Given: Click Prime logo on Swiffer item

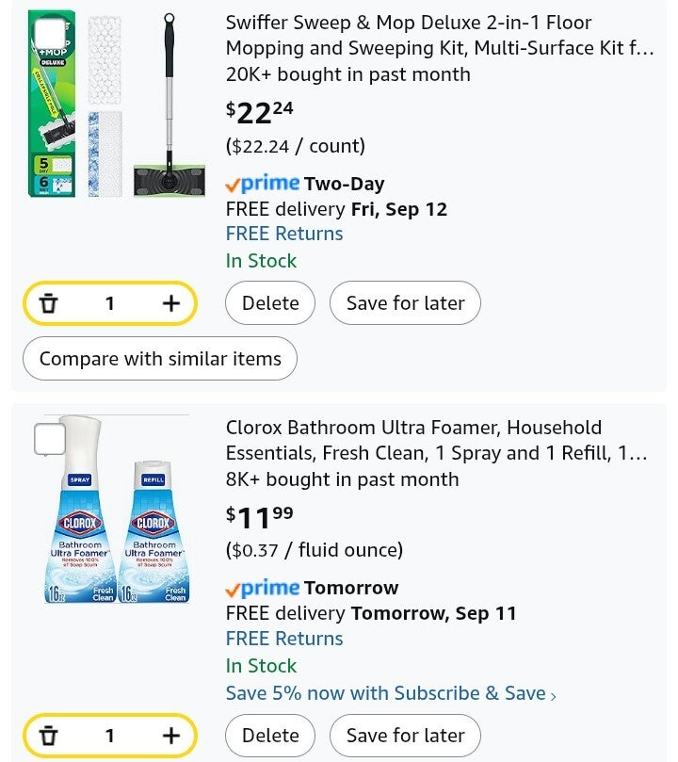Looking at the screenshot, I should point(263,184).
